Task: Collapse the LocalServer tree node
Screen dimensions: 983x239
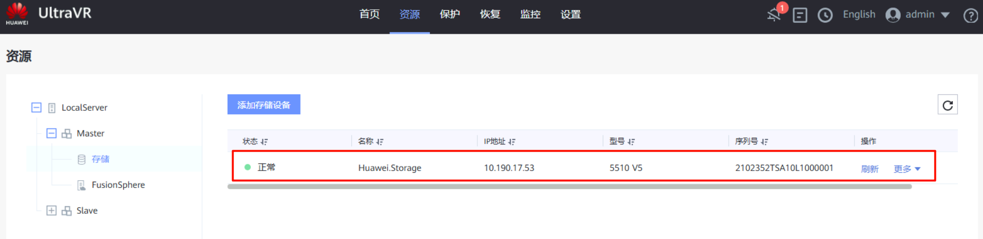Action: click(x=36, y=107)
